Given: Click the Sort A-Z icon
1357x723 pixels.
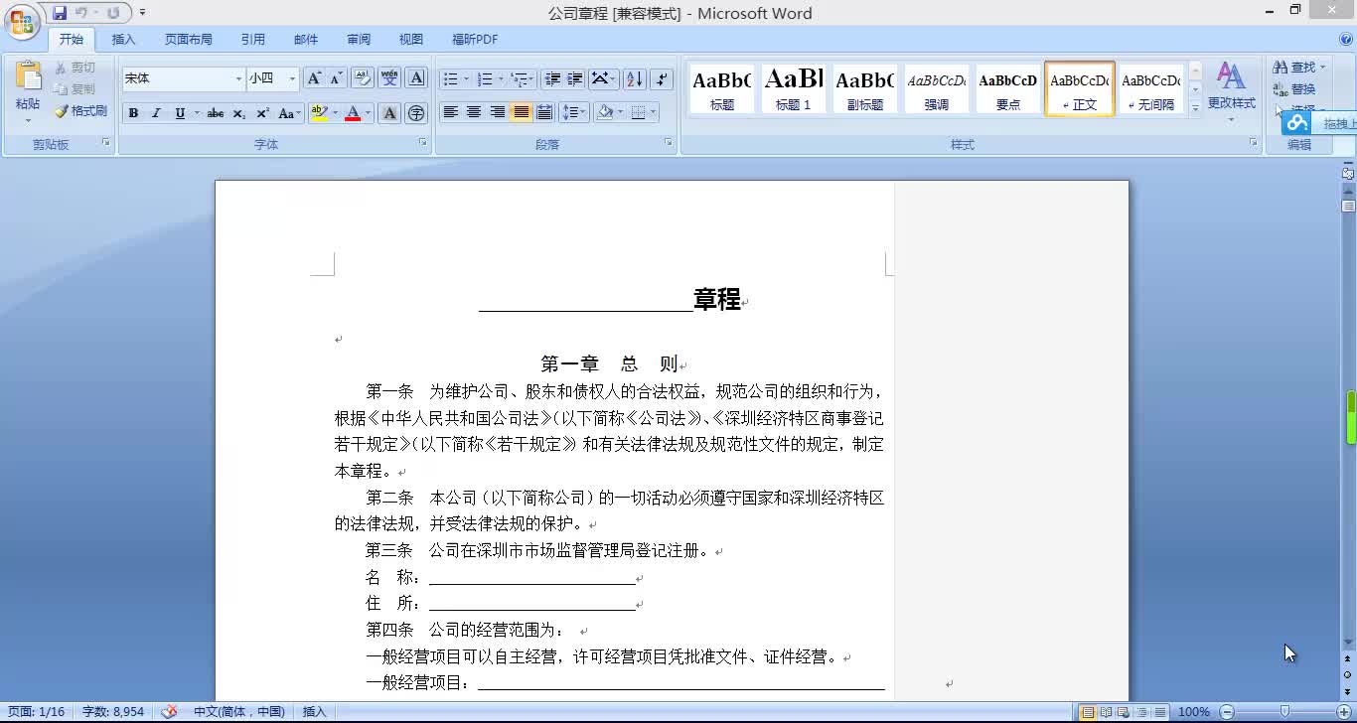Looking at the screenshot, I should tap(635, 79).
